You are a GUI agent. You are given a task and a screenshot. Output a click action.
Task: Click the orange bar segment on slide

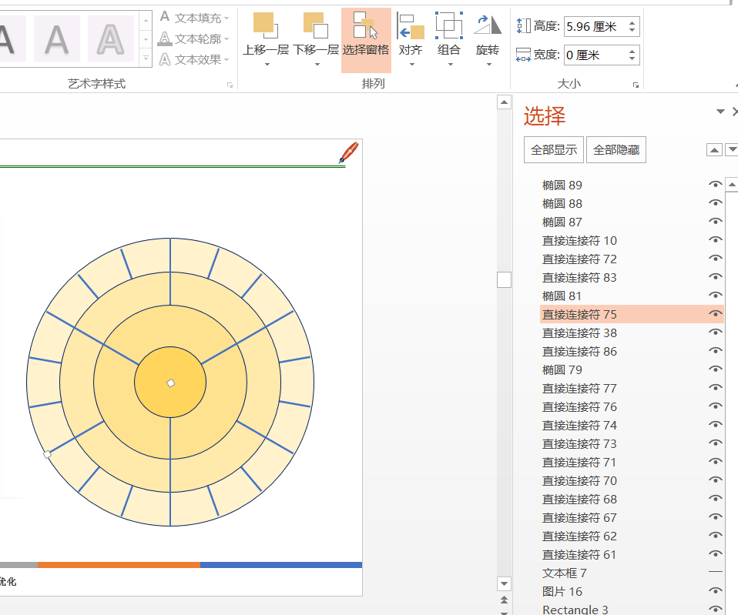click(119, 565)
